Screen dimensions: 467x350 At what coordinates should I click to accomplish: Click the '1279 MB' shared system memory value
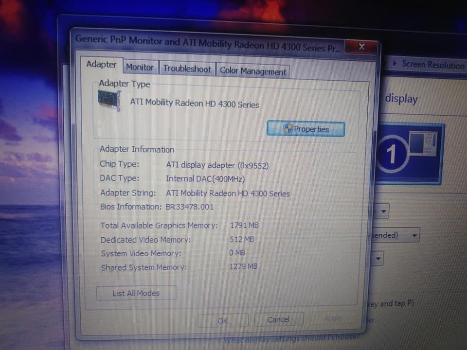point(243,267)
